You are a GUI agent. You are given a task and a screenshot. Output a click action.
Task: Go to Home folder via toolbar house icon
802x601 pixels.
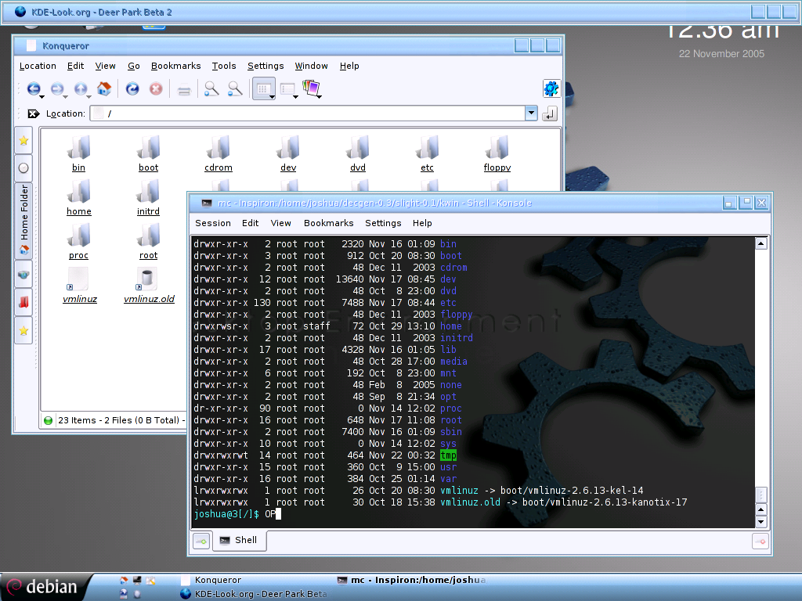point(104,89)
